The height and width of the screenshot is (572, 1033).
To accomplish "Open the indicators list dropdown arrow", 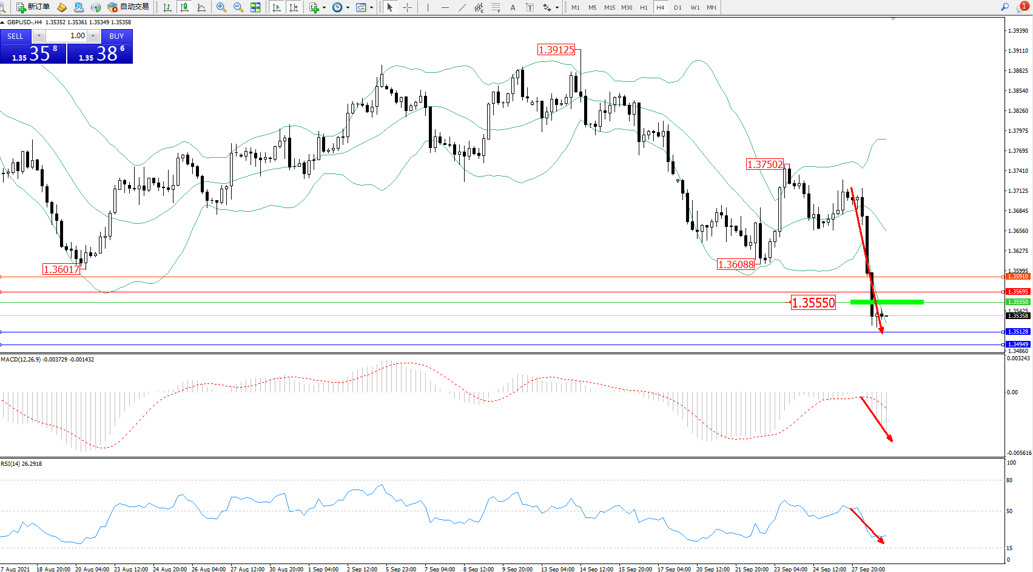I will [x=324, y=8].
